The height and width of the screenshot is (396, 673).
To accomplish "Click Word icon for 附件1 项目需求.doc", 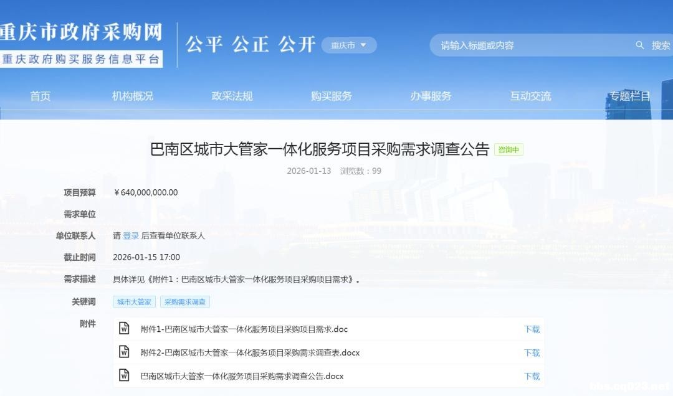I will 124,329.
